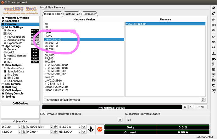Toggle IMU data stream icon in right toolbar
Viewport: 217px width, 139px height.
pyautogui.click(x=214, y=75)
